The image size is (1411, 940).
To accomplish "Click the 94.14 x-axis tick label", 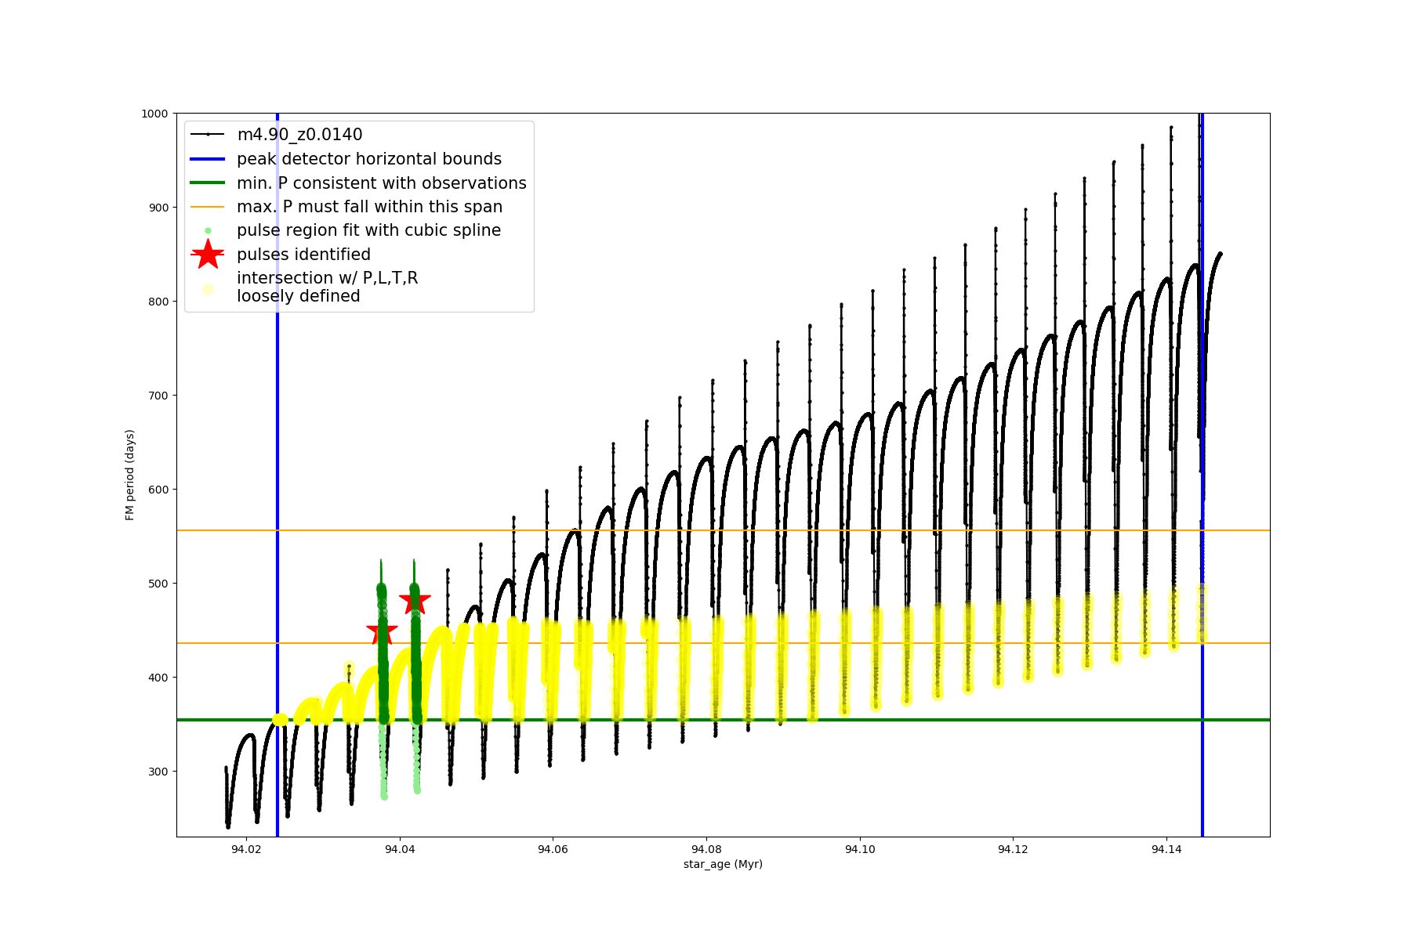I will point(1166,850).
